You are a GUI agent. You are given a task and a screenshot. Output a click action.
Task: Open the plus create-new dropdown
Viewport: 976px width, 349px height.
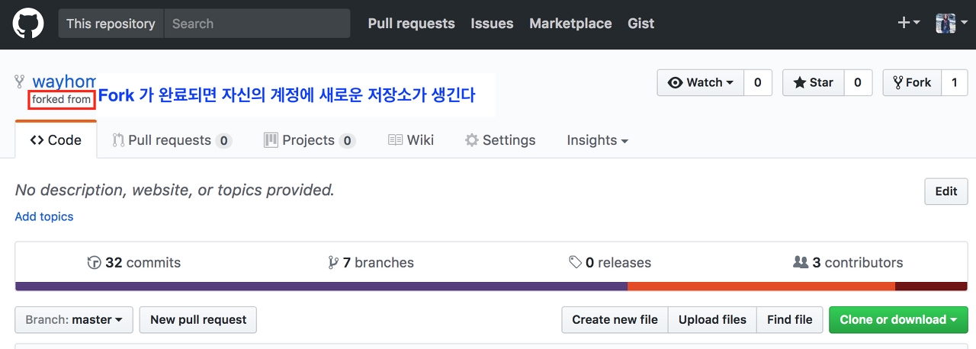tap(908, 23)
